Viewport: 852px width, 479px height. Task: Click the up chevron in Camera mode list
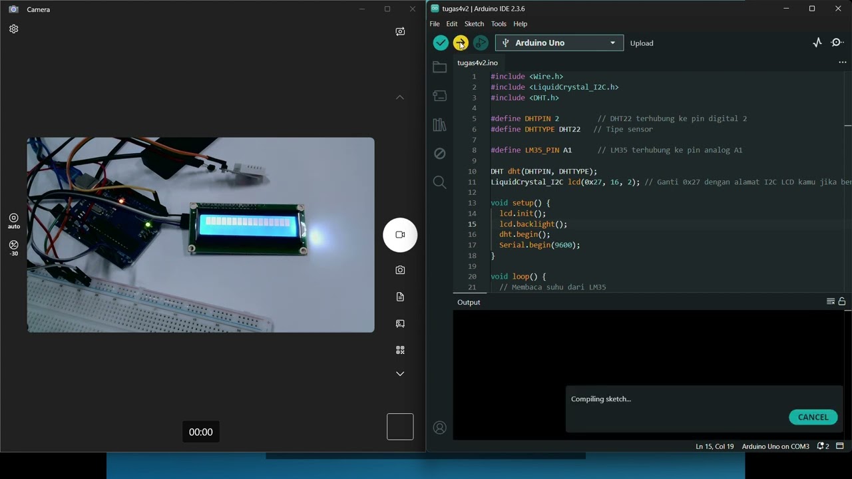[400, 97]
